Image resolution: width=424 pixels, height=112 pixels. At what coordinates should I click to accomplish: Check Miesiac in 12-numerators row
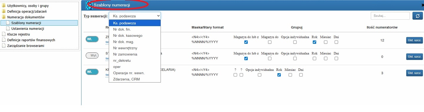325,42
